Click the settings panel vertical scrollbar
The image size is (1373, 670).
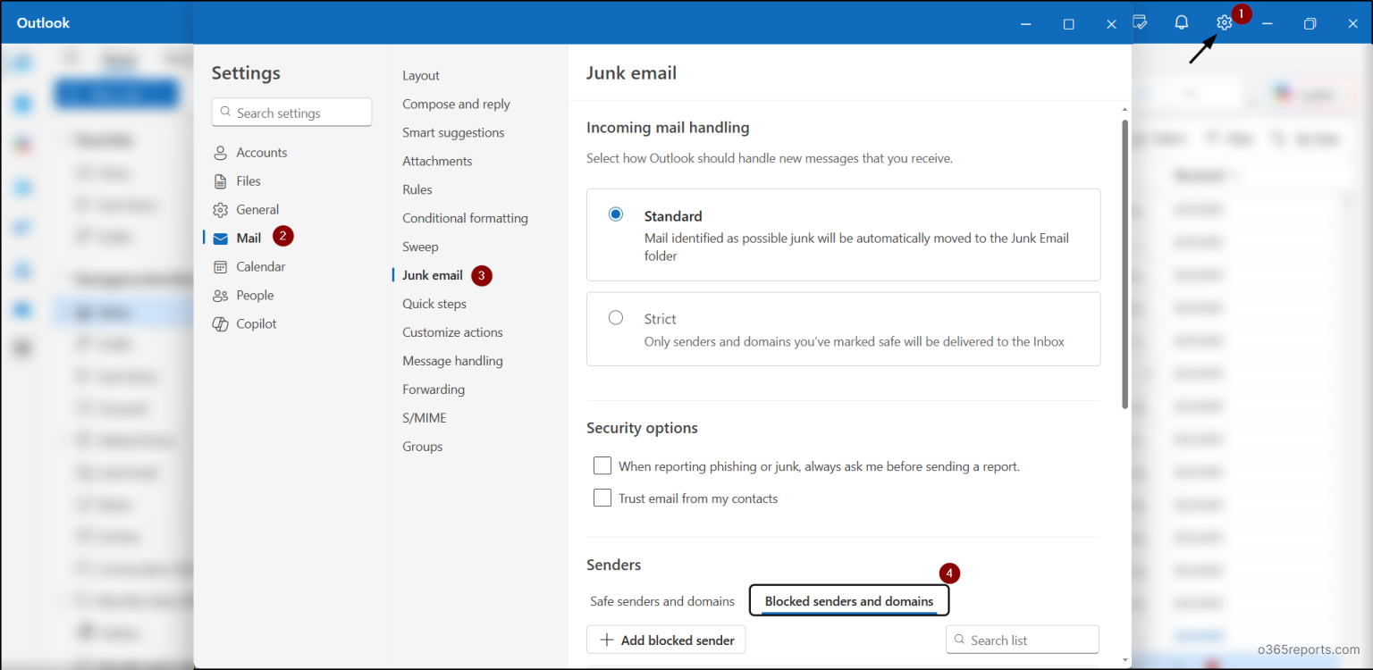pos(1125,264)
